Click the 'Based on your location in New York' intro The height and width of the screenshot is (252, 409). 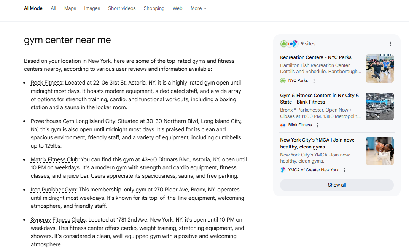(129, 65)
